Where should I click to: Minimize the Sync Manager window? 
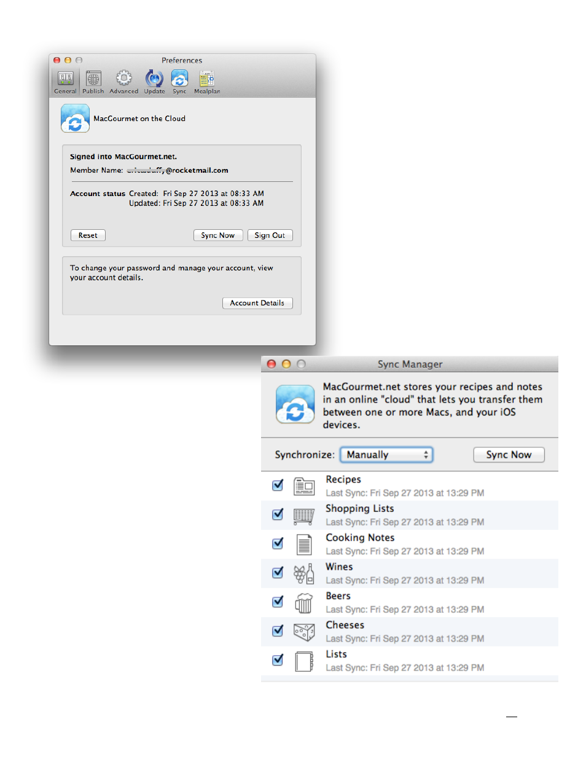(x=286, y=364)
